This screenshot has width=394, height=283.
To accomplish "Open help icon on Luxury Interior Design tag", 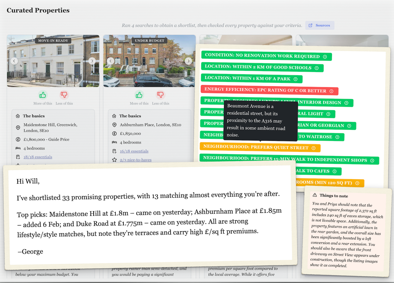I will (346, 103).
